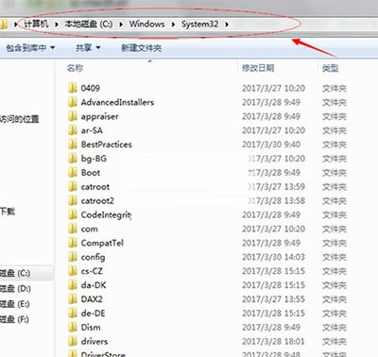
Task: Click date 2017/3/27 13:55 of DAX2
Action: tap(273, 299)
